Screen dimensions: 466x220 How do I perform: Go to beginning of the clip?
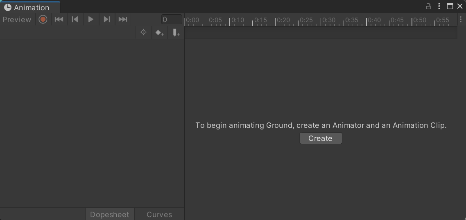(x=59, y=19)
